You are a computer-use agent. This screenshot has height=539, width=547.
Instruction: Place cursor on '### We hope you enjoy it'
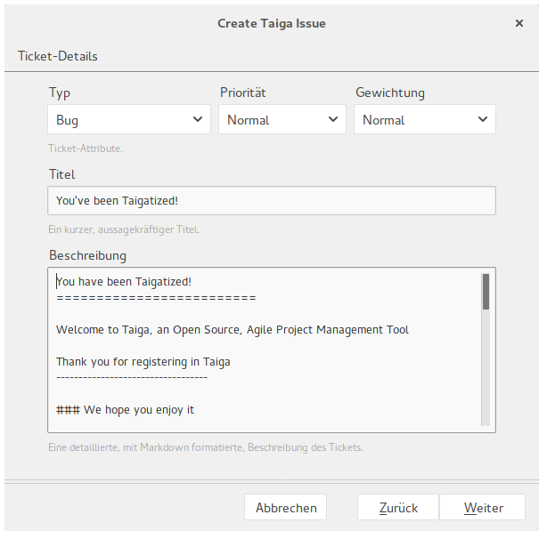pyautogui.click(x=125, y=410)
